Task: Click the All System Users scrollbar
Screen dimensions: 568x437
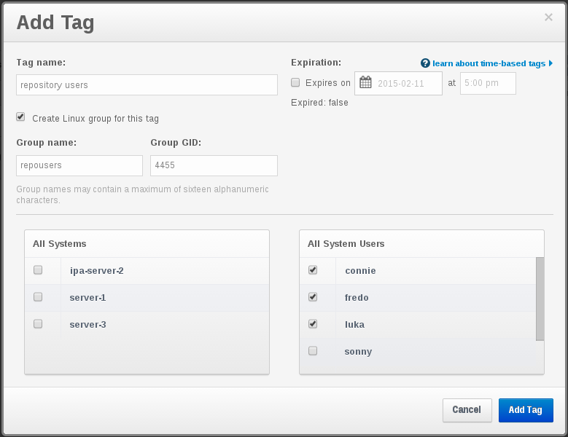Action: 540,299
